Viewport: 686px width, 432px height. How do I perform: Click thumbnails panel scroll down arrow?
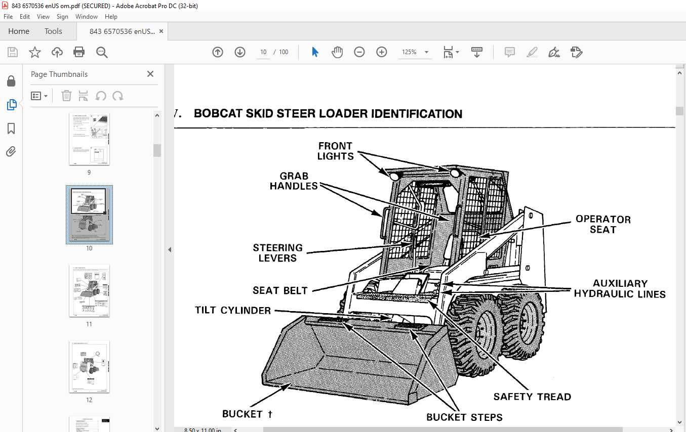coord(157,428)
